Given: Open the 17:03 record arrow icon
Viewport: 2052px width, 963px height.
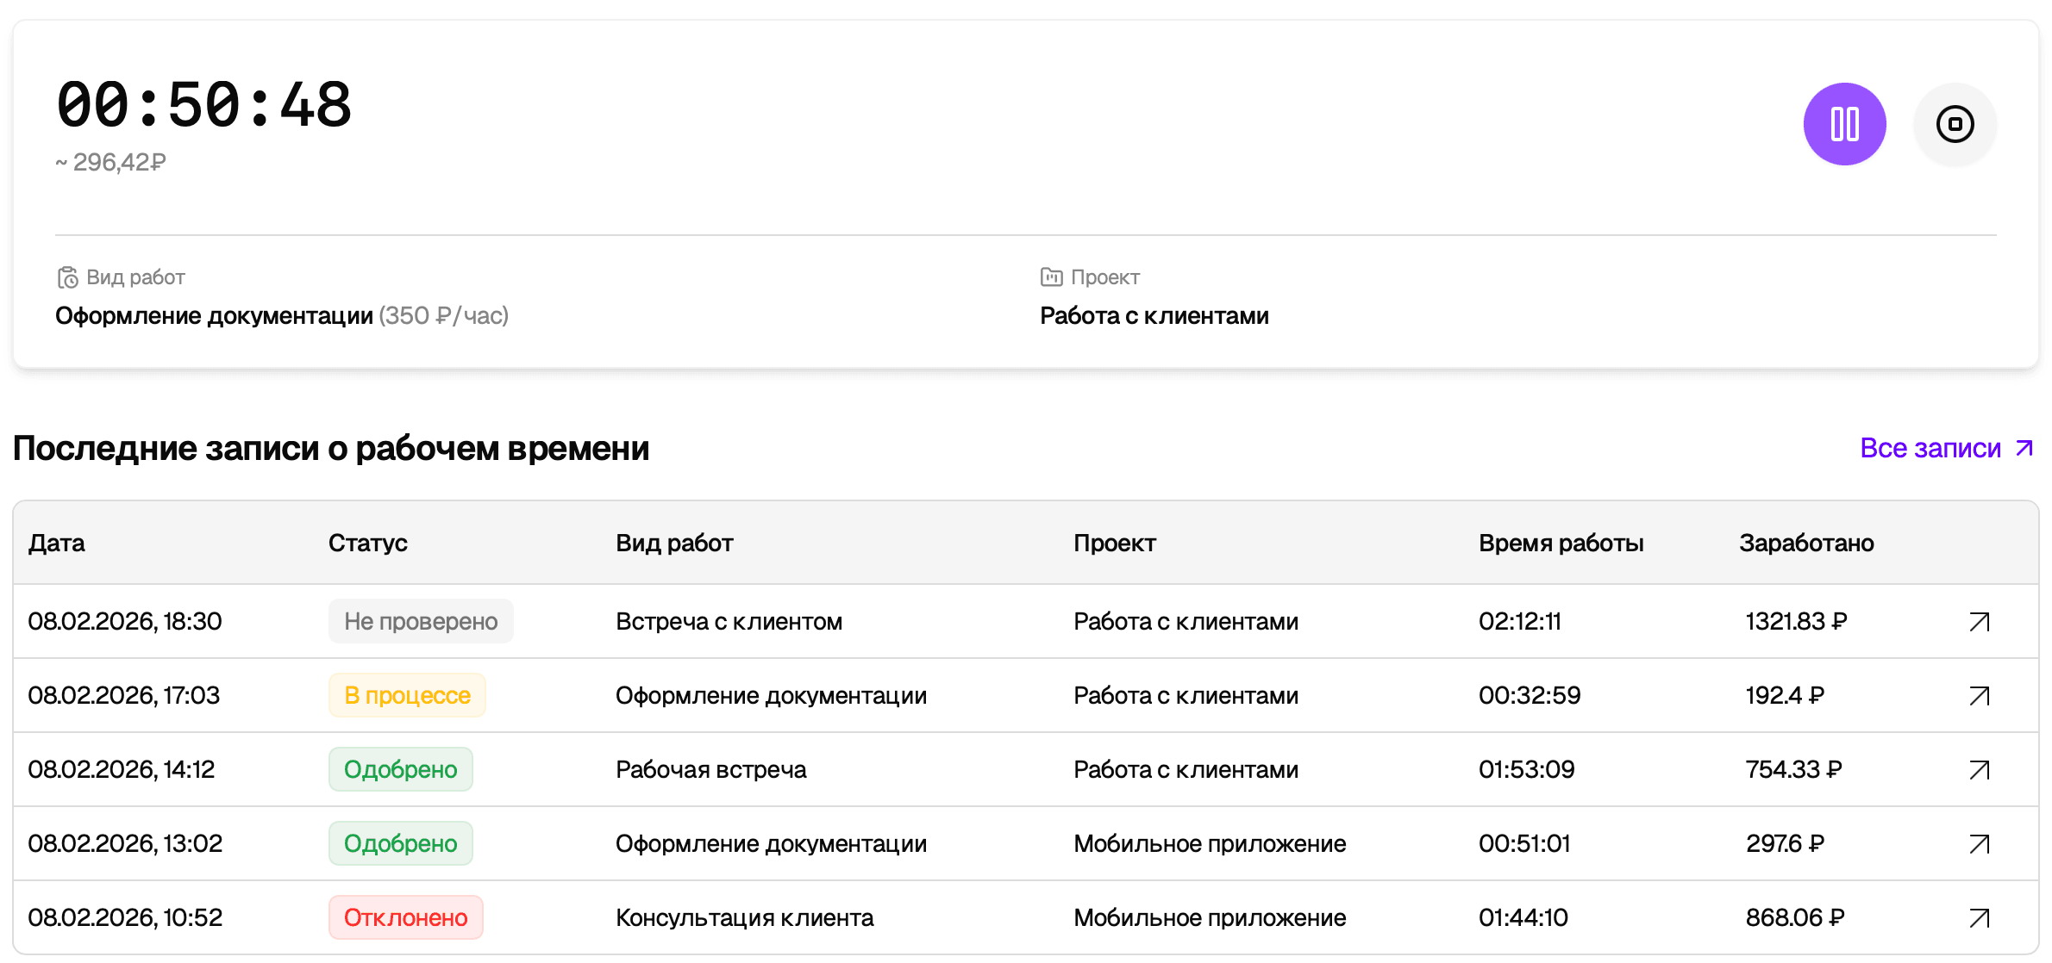Looking at the screenshot, I should [1979, 696].
